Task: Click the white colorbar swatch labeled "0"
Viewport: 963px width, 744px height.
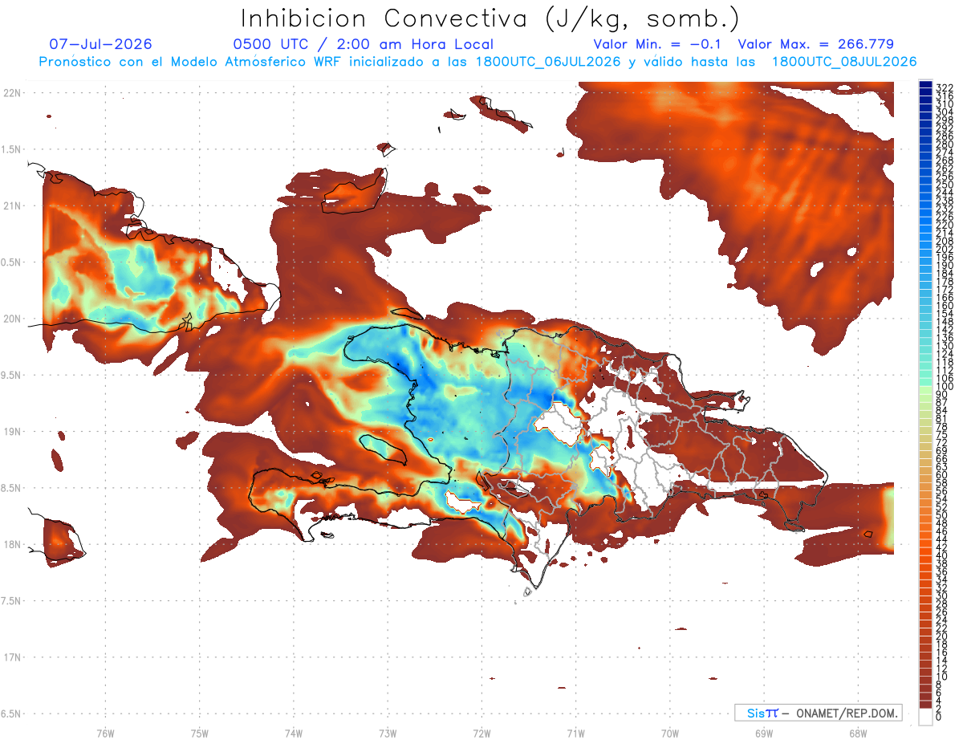Action: click(925, 718)
